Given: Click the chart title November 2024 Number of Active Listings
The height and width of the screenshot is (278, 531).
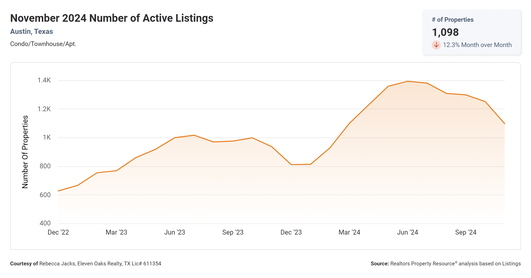Looking at the screenshot, I should (112, 18).
